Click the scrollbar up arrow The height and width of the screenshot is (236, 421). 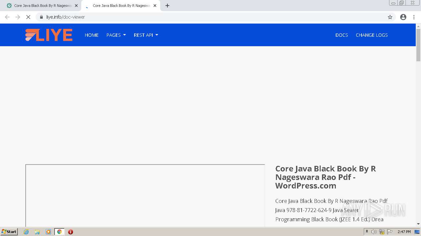418,26
